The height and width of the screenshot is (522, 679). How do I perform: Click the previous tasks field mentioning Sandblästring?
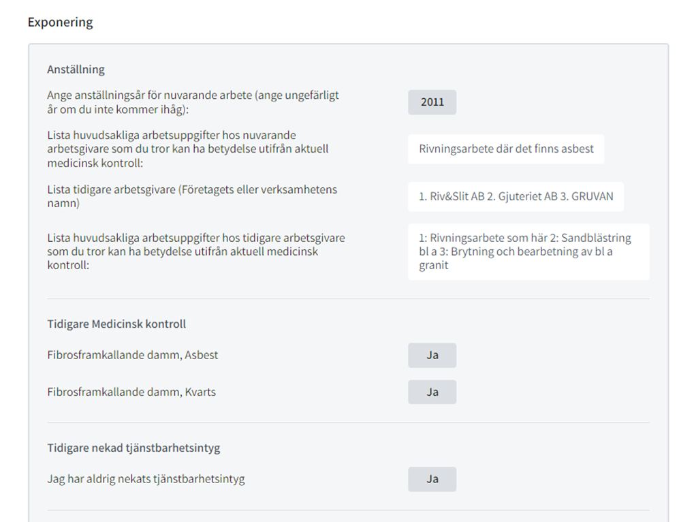tap(528, 251)
